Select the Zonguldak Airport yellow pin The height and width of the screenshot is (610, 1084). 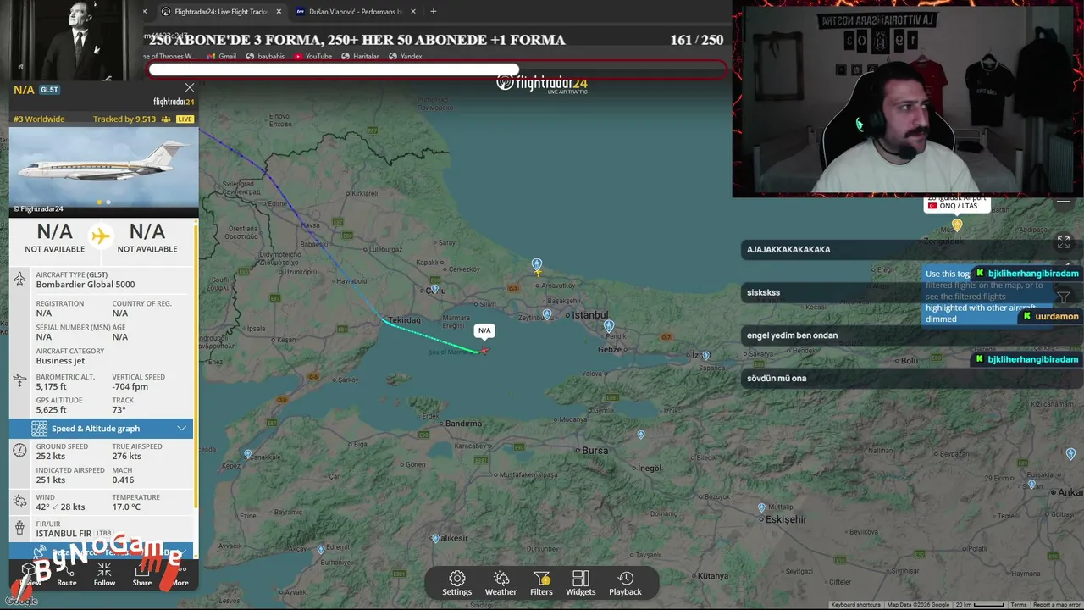(x=957, y=225)
